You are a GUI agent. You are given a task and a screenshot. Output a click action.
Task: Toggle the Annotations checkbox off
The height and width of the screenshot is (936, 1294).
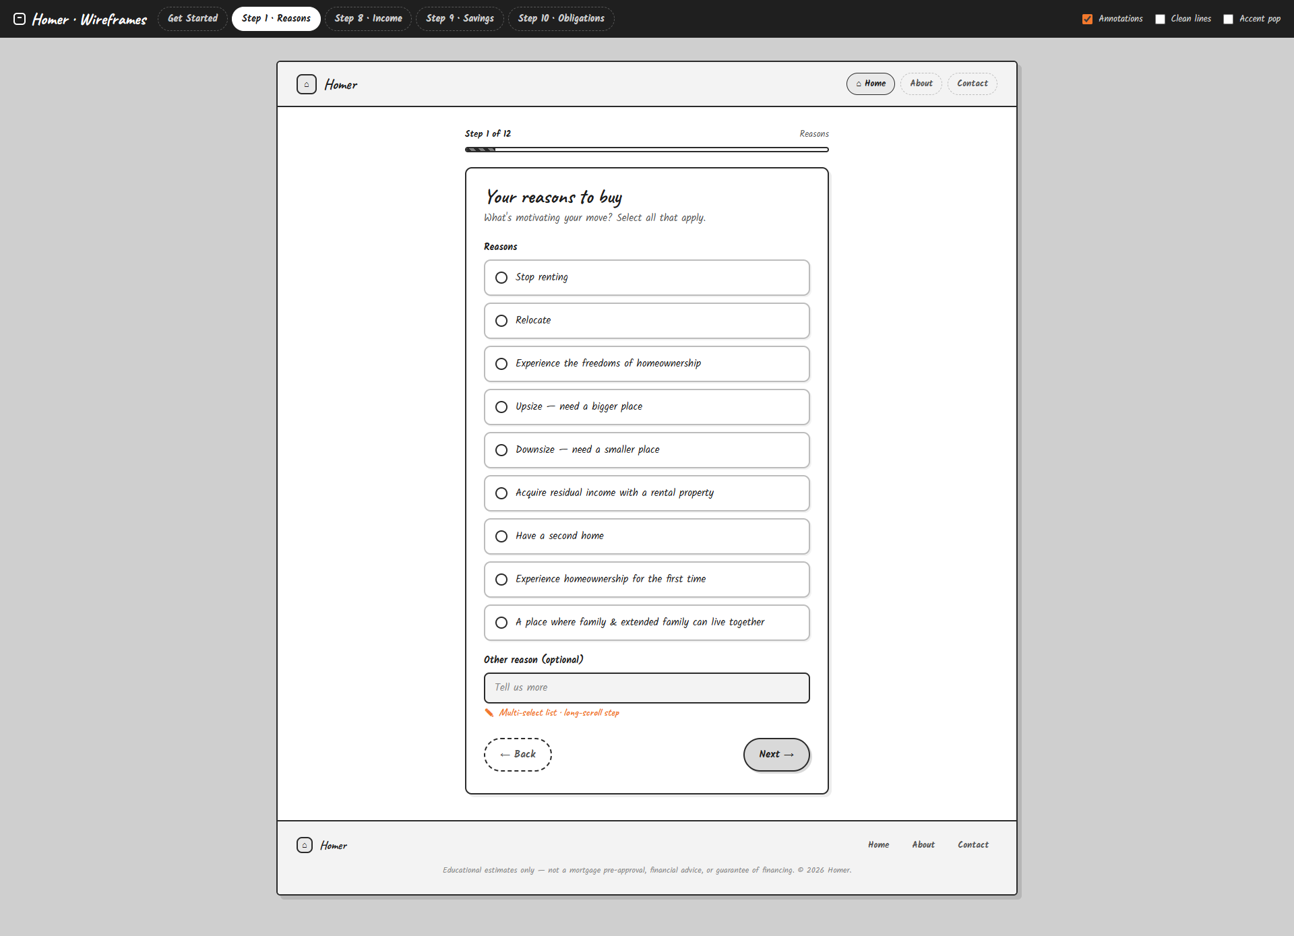pos(1087,19)
